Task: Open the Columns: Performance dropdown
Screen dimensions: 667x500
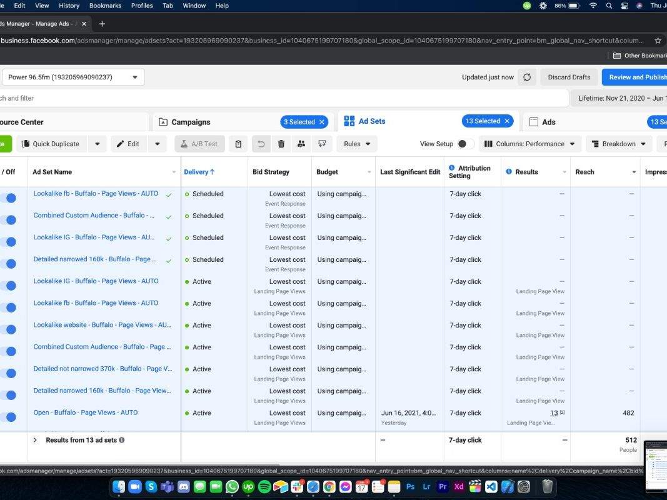Action: coord(530,144)
